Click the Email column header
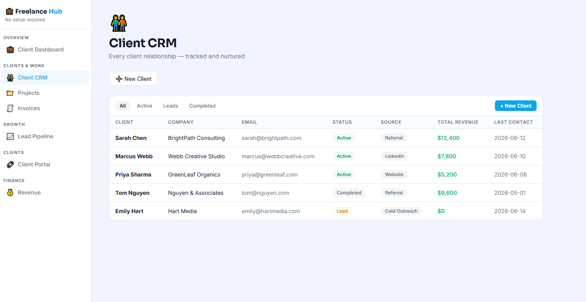The image size is (586, 302). (x=249, y=122)
